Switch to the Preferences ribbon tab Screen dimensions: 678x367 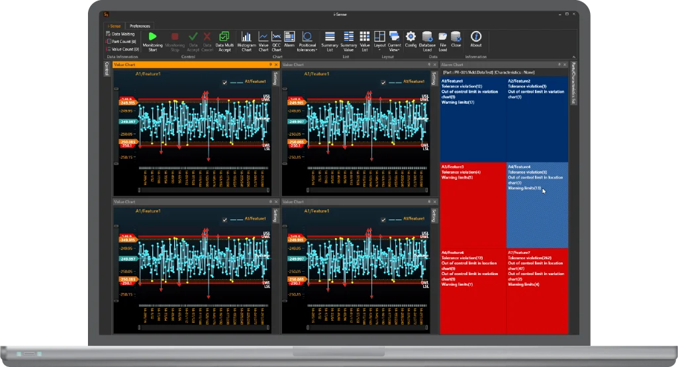click(140, 26)
